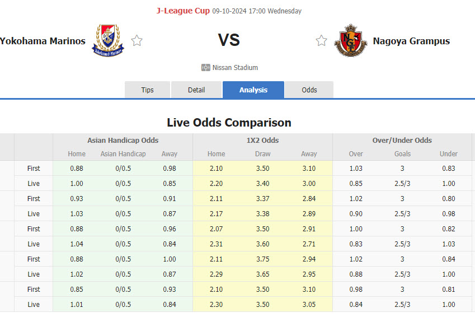Click under odds 0.81
The width and height of the screenshot is (475, 317).
(449, 290)
